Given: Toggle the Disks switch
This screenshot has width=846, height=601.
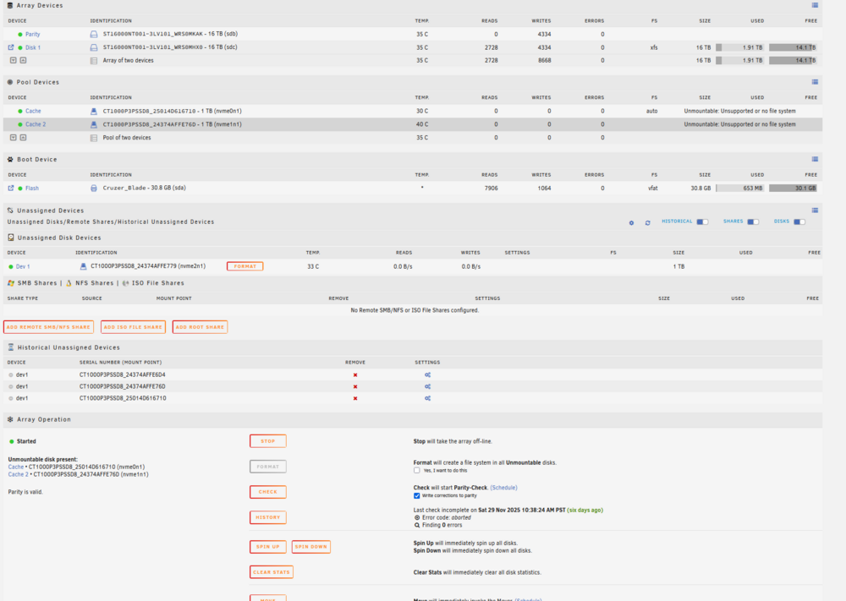Looking at the screenshot, I should tap(799, 221).
